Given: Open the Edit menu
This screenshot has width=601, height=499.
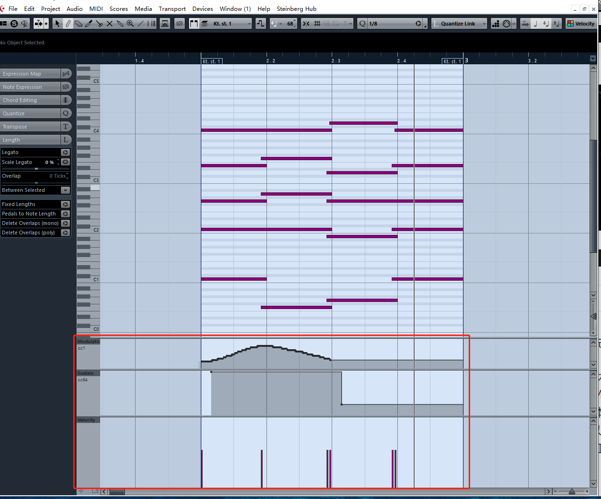Looking at the screenshot, I should (29, 9).
